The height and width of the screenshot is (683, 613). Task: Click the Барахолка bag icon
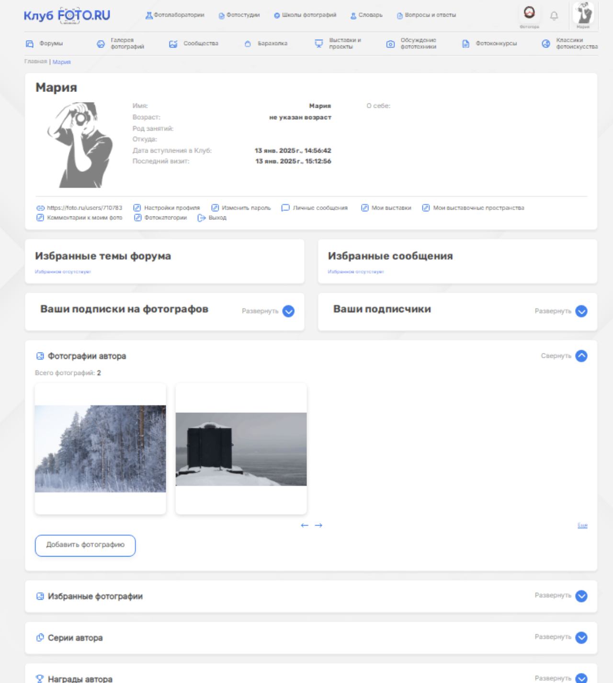point(248,44)
